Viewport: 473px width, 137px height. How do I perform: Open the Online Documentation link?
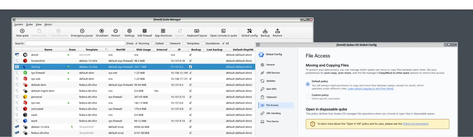tap(415, 124)
